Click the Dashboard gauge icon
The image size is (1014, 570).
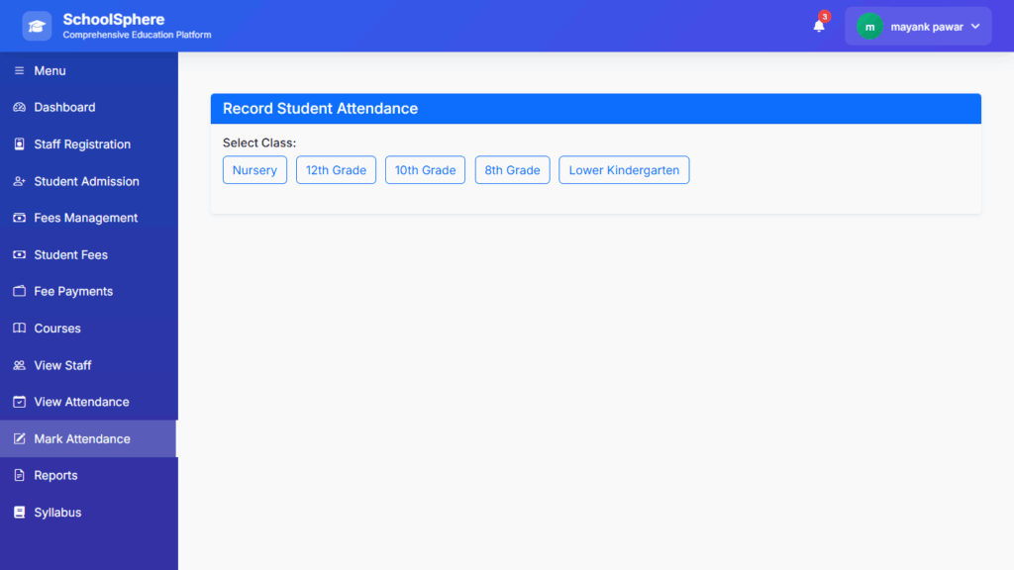pos(19,107)
